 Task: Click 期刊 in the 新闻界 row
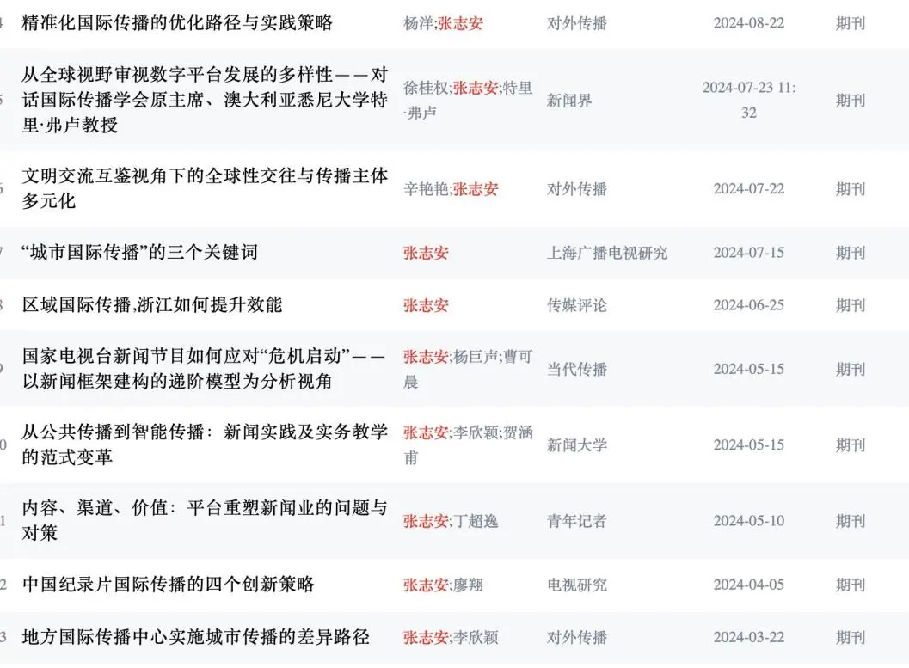pos(851,101)
